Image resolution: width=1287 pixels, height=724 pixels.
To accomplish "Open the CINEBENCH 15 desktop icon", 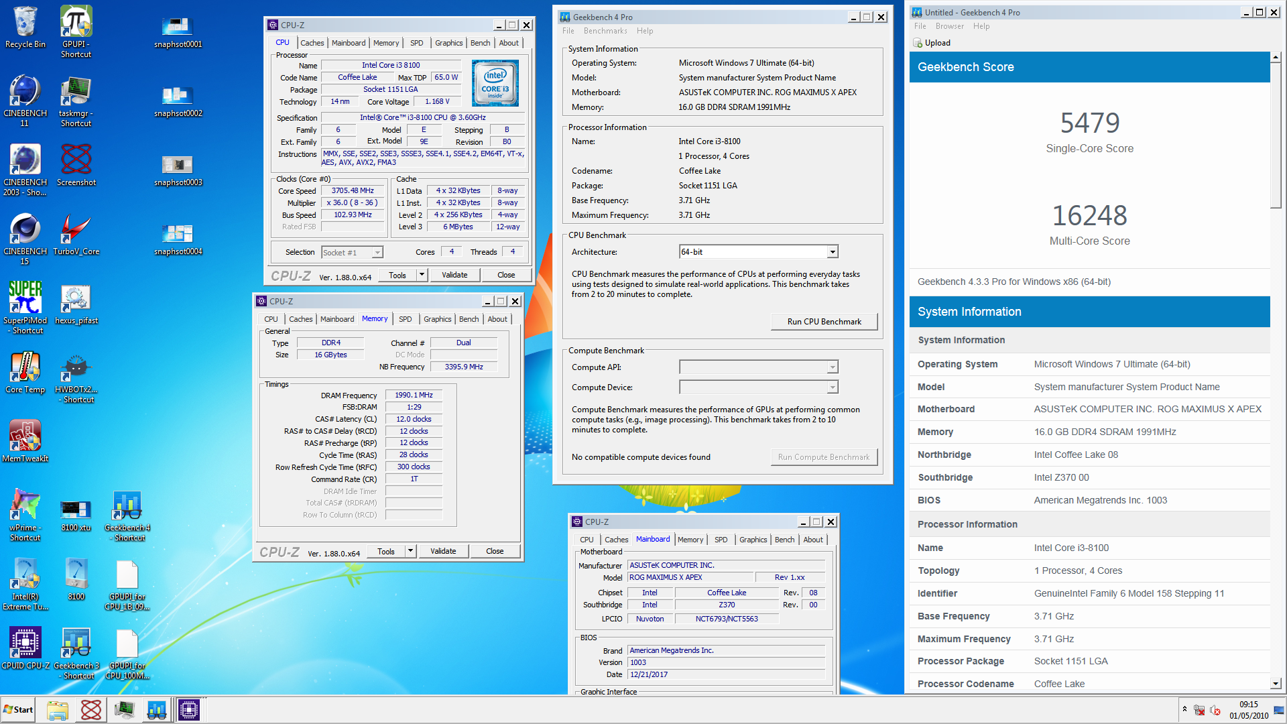I will click(25, 239).
